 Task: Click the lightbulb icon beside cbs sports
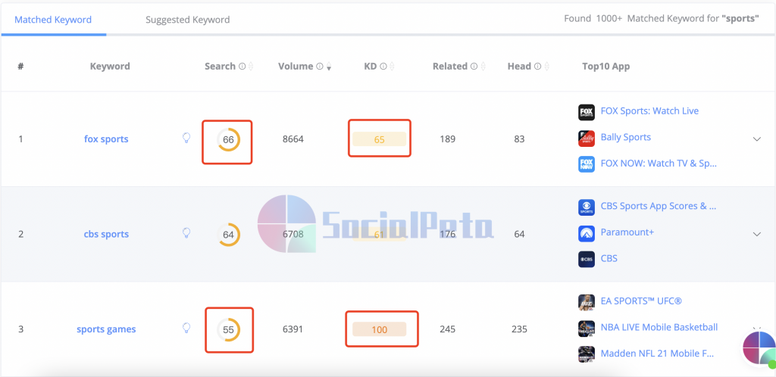click(x=186, y=232)
